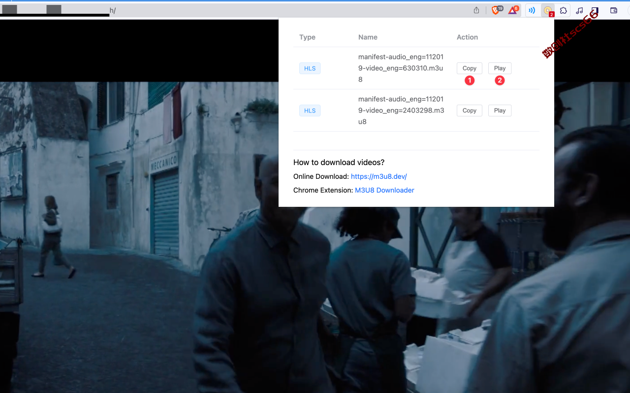Open the extensions puzzle-piece menu
The height and width of the screenshot is (393, 630).
(x=564, y=10)
